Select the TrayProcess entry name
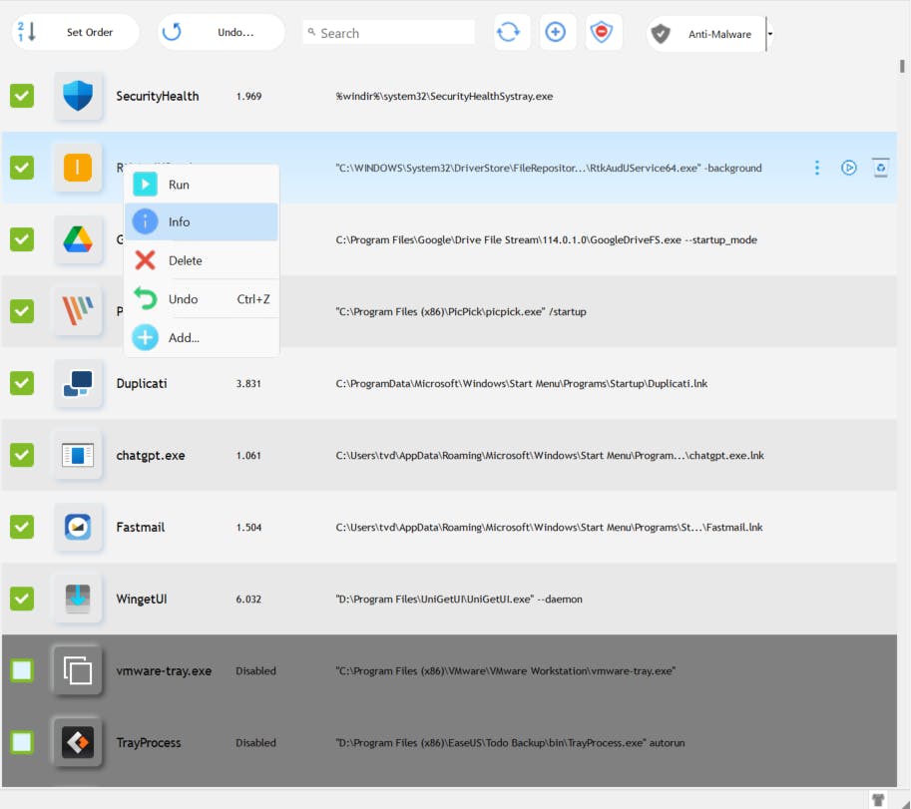The height and width of the screenshot is (809, 911). (x=148, y=743)
